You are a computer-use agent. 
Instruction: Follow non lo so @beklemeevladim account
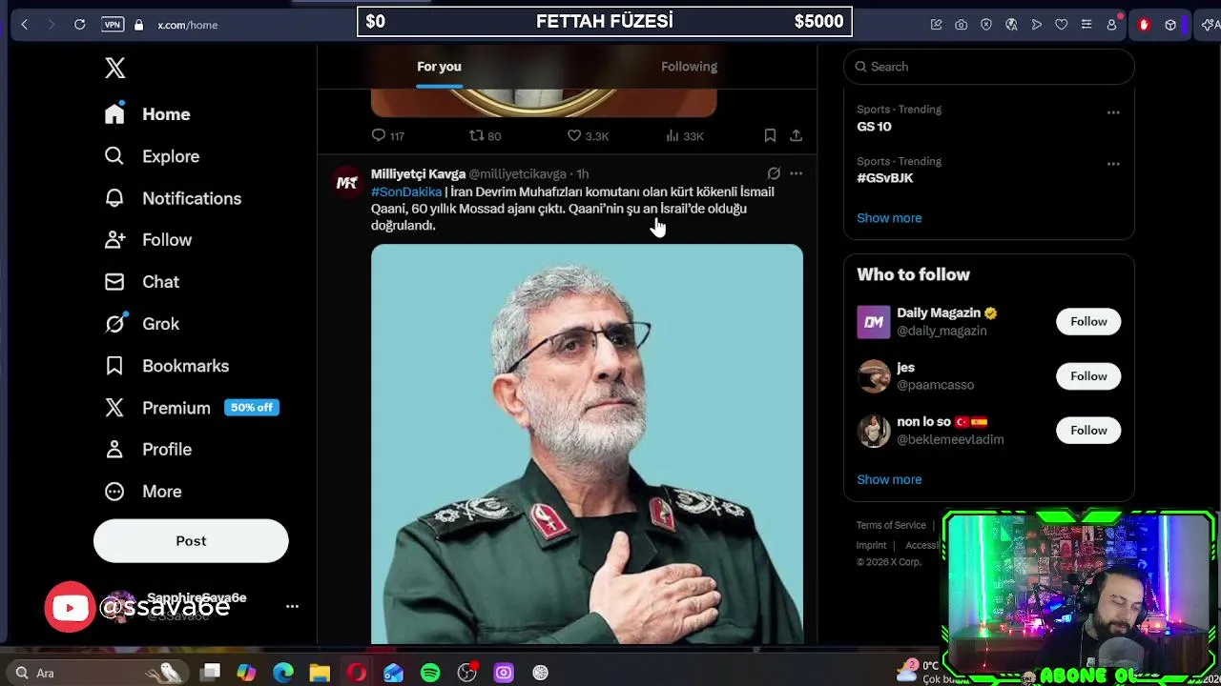[x=1088, y=431]
